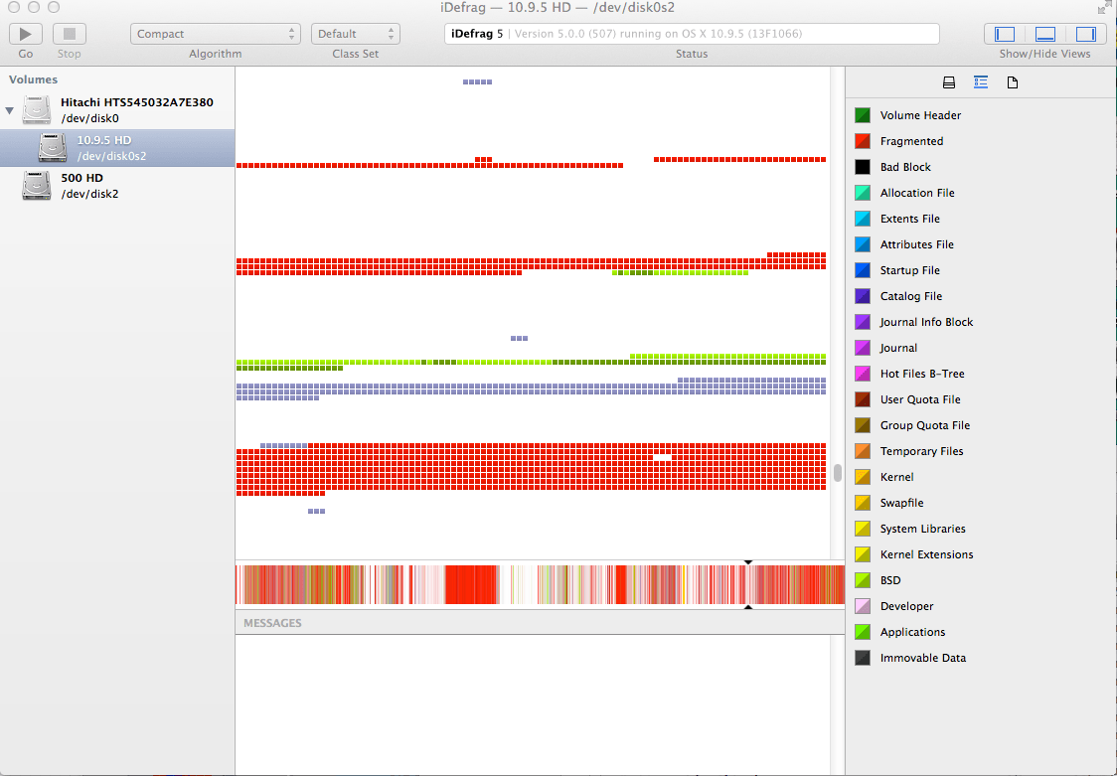
Task: Switch to the disk info inspector tab
Action: coord(949,82)
